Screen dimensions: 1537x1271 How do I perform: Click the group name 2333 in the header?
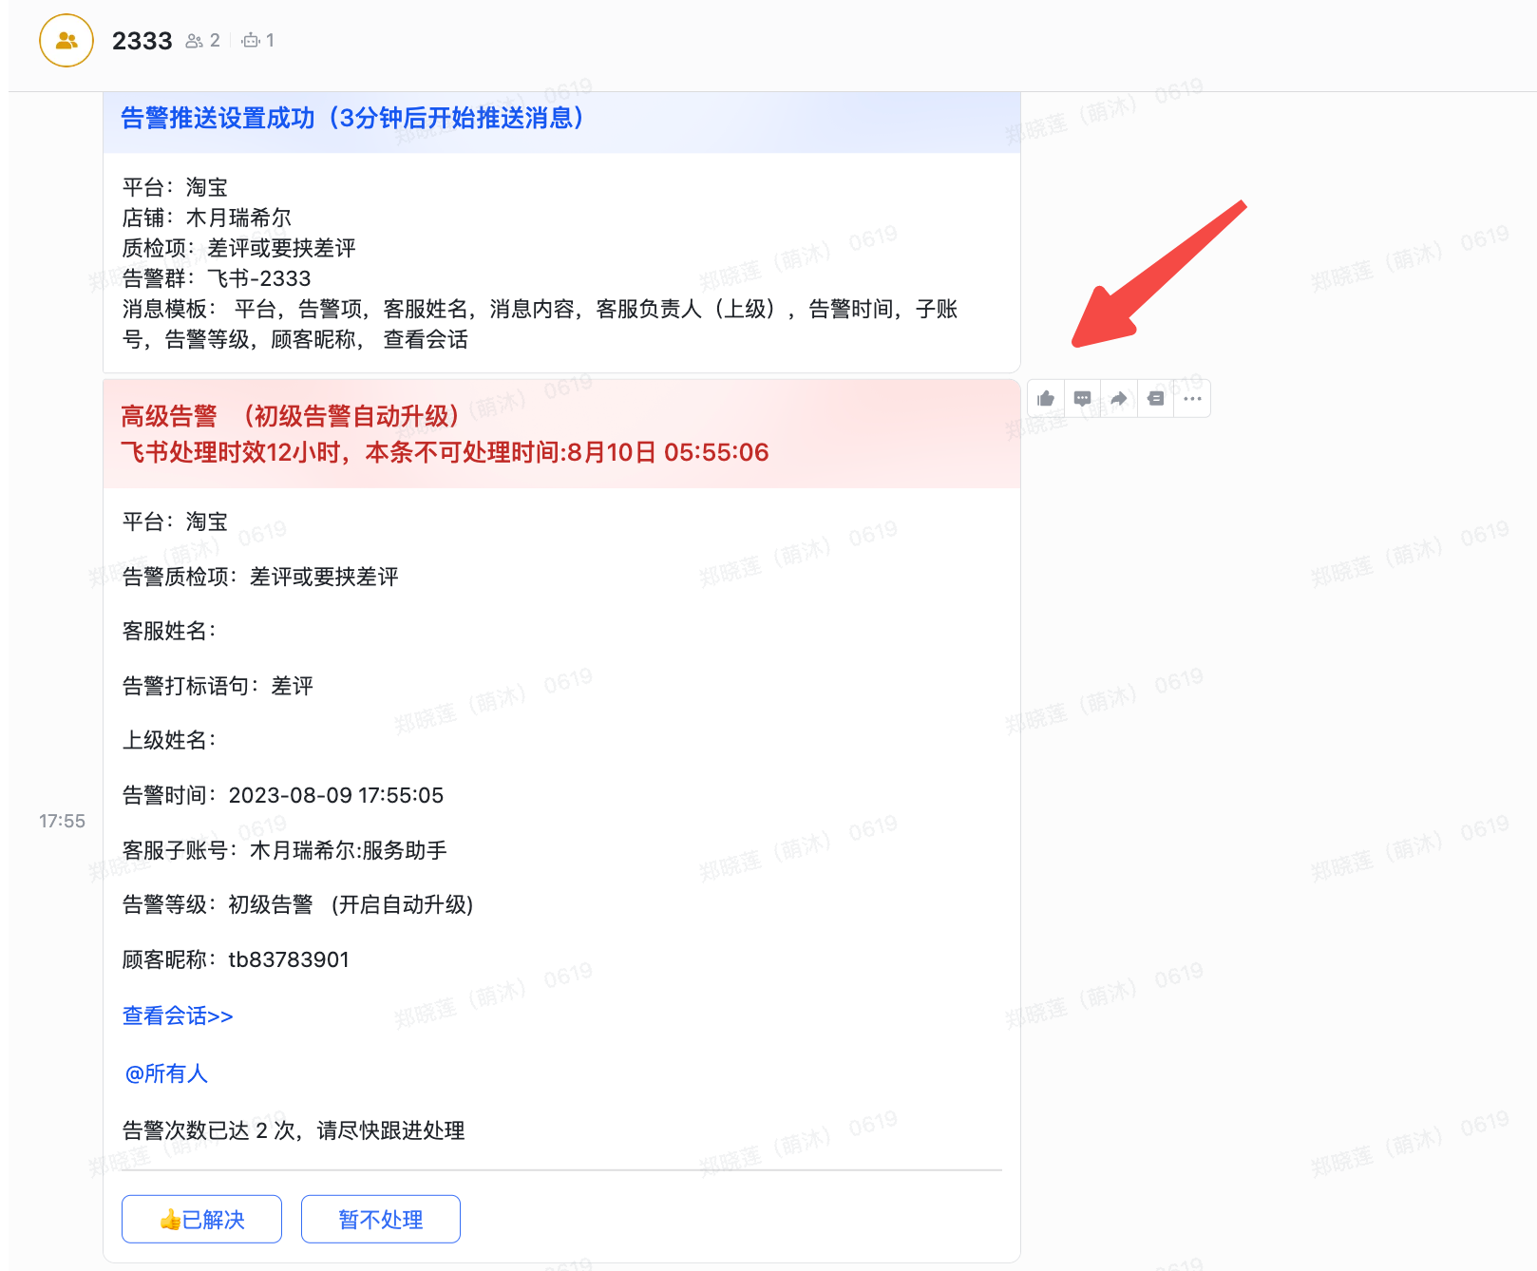click(142, 41)
